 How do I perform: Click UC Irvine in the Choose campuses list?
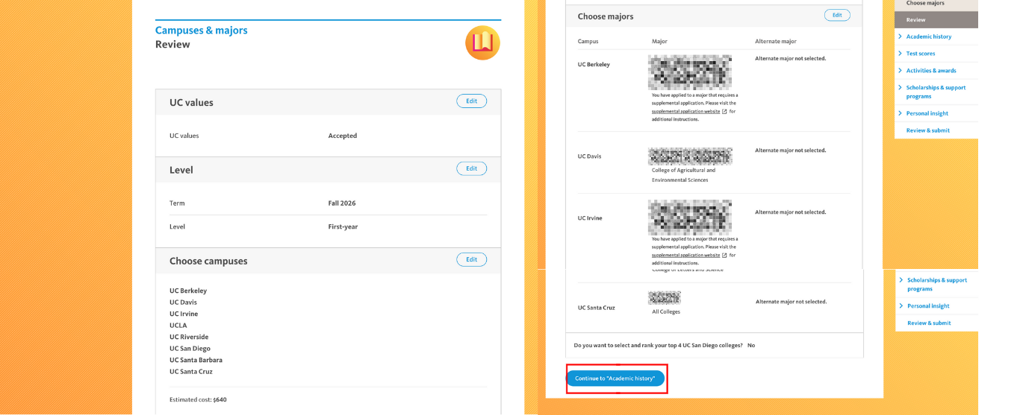184,314
